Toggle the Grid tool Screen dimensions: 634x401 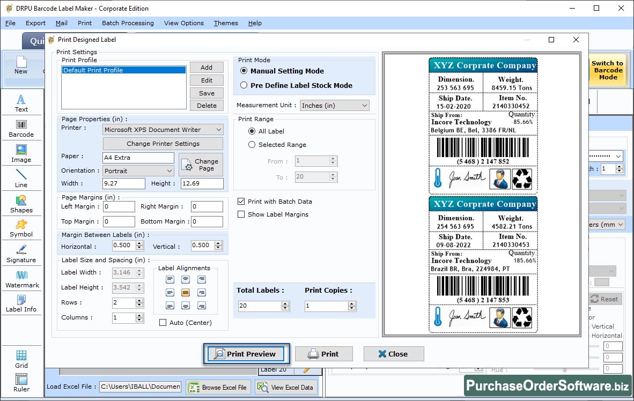(21, 359)
